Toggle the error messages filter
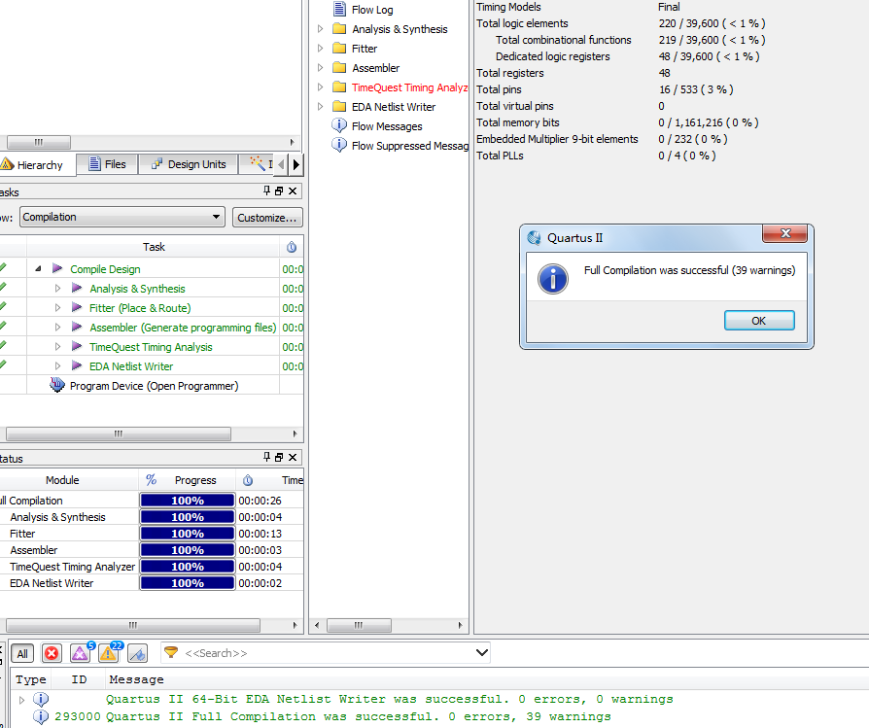 tap(51, 653)
